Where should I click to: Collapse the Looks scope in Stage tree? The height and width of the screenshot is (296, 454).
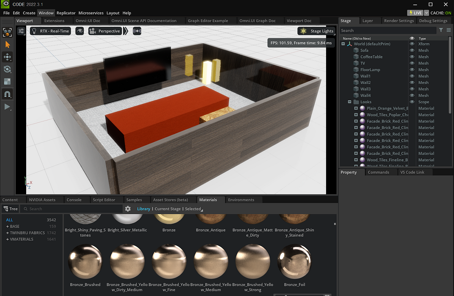pyautogui.click(x=350, y=102)
